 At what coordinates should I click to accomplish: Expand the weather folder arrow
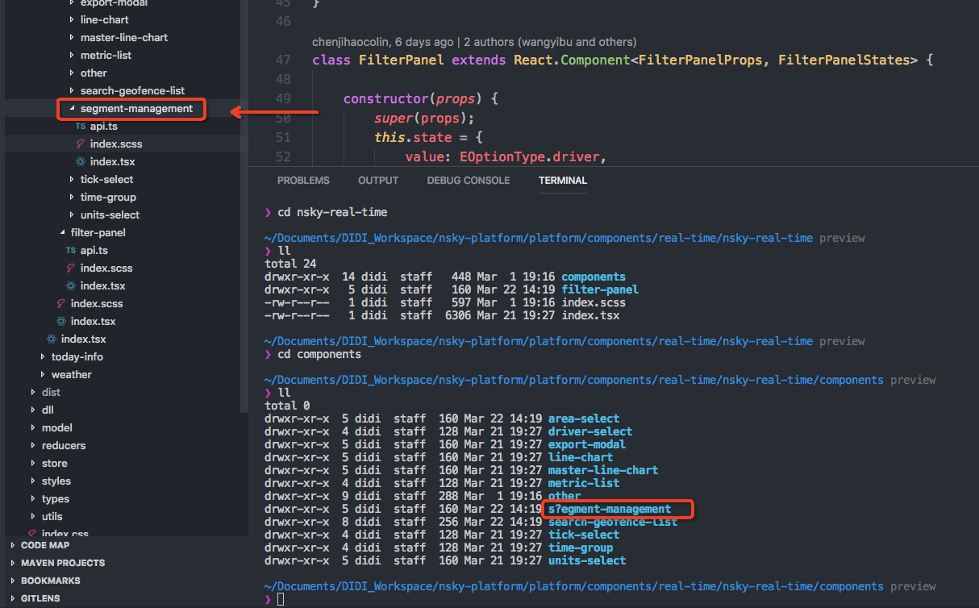(x=43, y=375)
